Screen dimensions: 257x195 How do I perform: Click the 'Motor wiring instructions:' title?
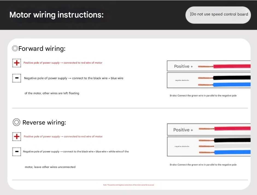click(x=57, y=15)
